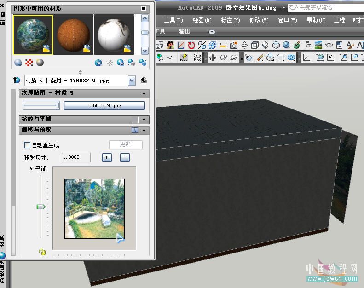The height and width of the screenshot is (288, 364).
Task: Expand the 缩放与平铺 section
Action: 144,120
